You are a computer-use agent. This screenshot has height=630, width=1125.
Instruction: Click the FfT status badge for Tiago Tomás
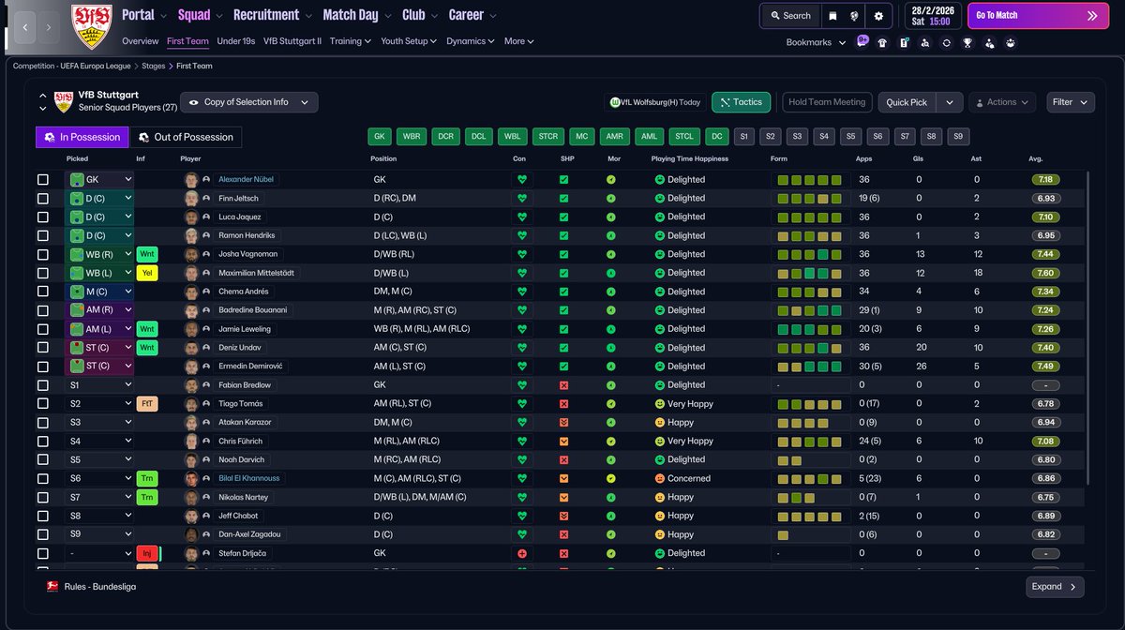click(x=147, y=404)
